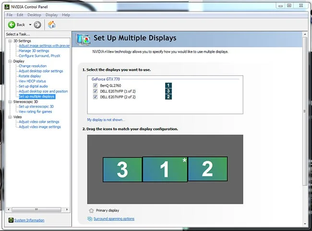Click the Surround spanning options link
The image size is (312, 231).
click(114, 219)
